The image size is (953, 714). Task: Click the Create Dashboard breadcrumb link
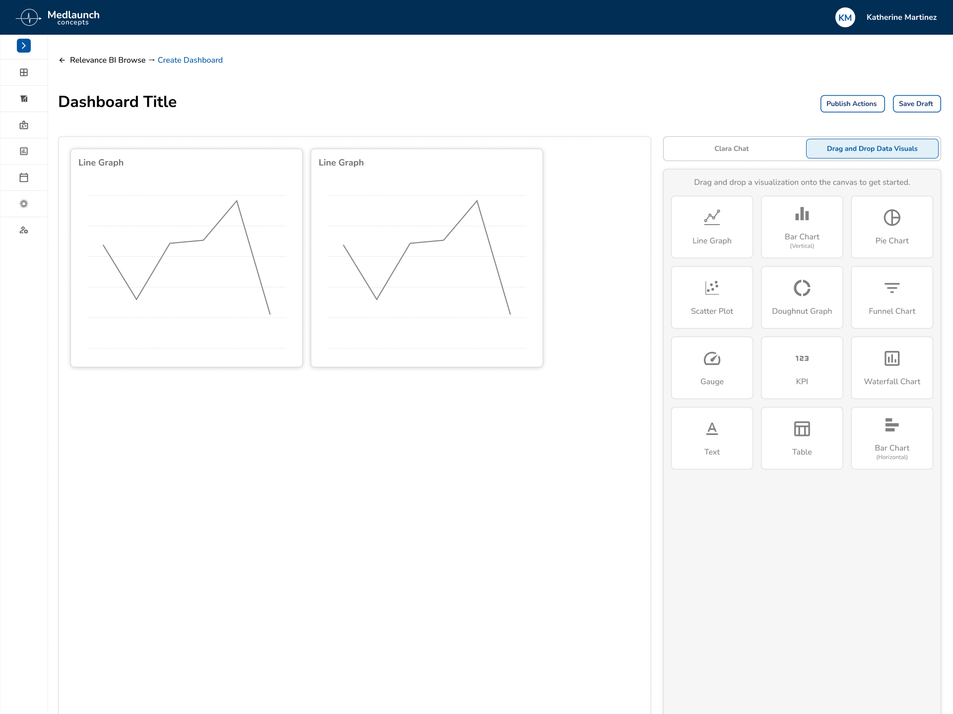point(190,60)
